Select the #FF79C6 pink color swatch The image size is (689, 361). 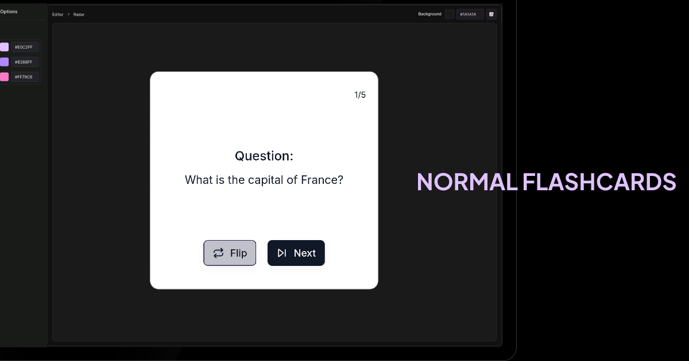[x=5, y=77]
